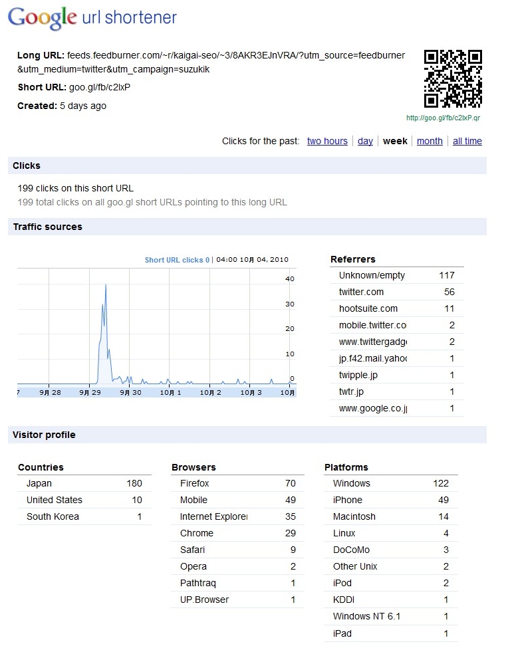Screen dimensions: 510x656
Task: Click the twtr.jp referrer row
Action: [397, 391]
